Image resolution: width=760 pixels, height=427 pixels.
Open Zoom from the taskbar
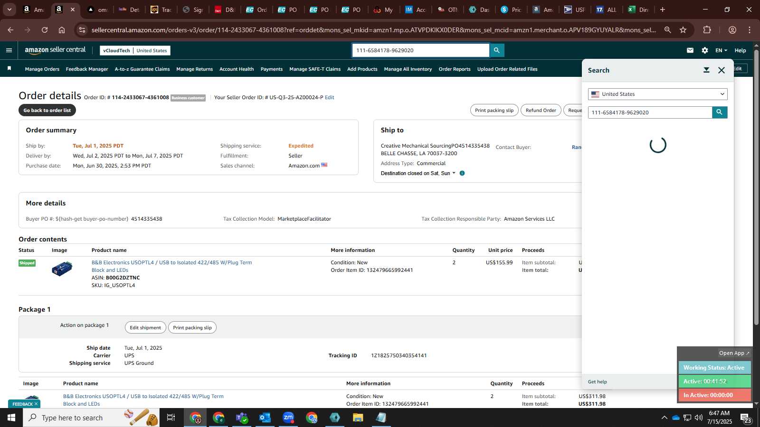click(288, 418)
